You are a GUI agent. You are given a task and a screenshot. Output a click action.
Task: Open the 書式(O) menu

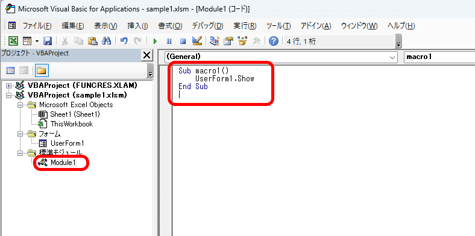(170, 26)
